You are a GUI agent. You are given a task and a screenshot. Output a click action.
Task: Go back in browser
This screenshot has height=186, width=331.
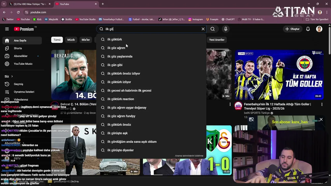click(x=4, y=12)
